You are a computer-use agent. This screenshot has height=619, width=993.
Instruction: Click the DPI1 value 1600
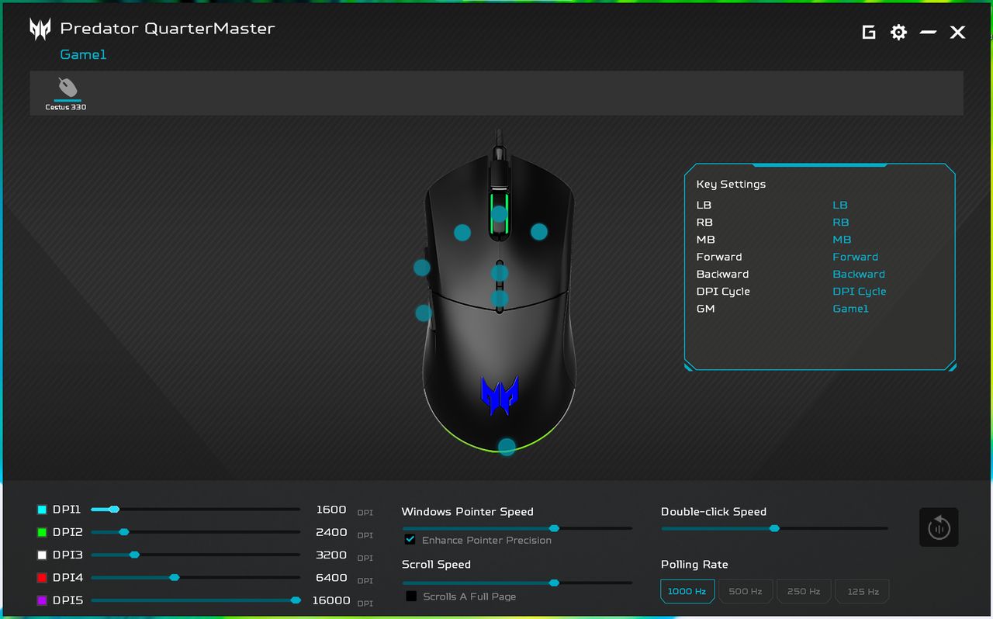[x=331, y=510]
